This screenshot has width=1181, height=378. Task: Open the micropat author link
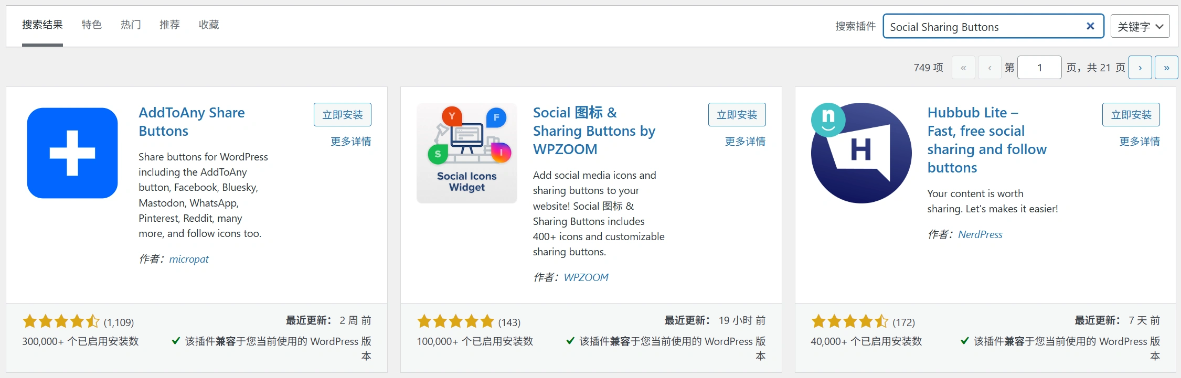tap(188, 259)
